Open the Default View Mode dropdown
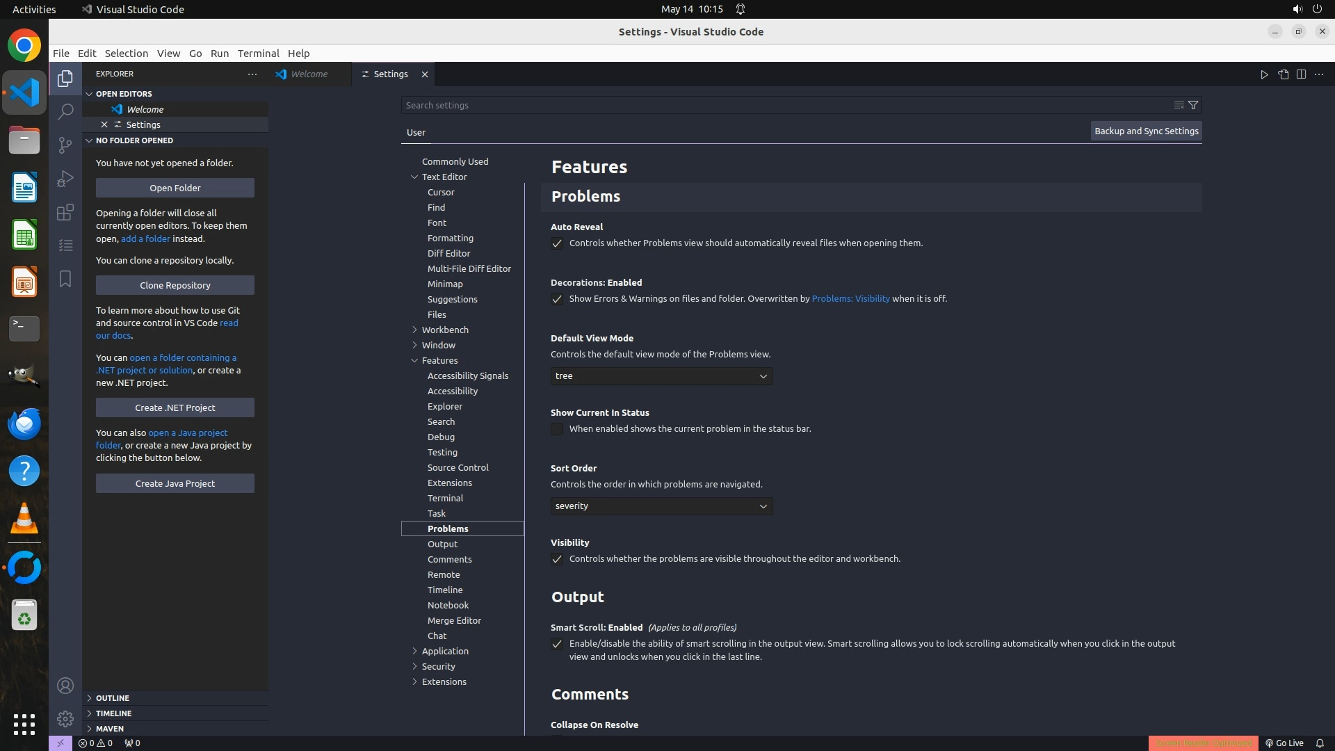1335x751 pixels. (661, 376)
